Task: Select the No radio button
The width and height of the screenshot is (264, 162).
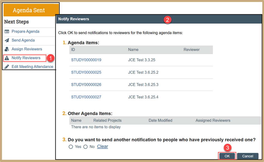Action: (x=85, y=147)
